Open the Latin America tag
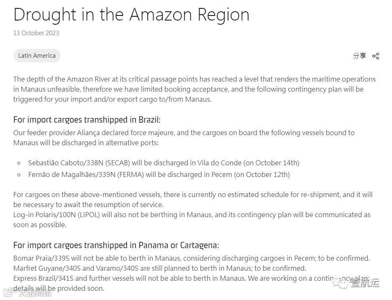This screenshot has height=300, width=392. (37, 56)
